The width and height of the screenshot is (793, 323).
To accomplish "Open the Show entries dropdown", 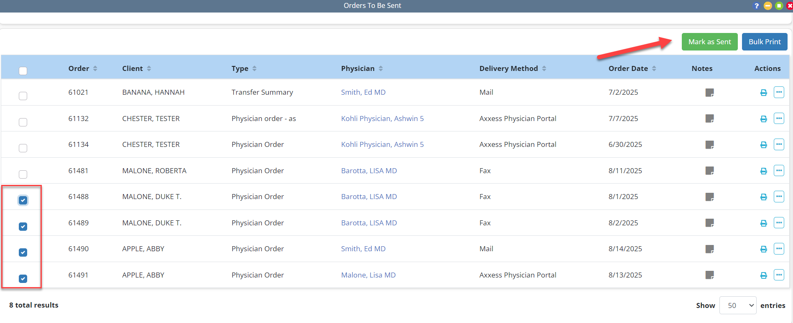I will [x=737, y=305].
